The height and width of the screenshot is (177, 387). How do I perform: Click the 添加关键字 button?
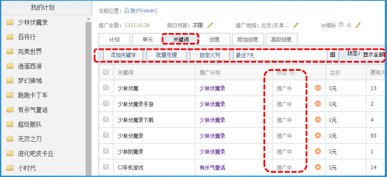(x=123, y=55)
